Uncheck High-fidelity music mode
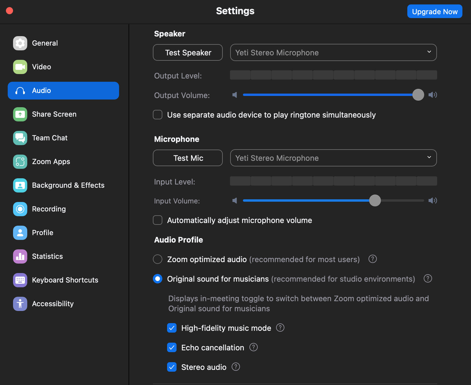This screenshot has height=385, width=471. (x=172, y=328)
